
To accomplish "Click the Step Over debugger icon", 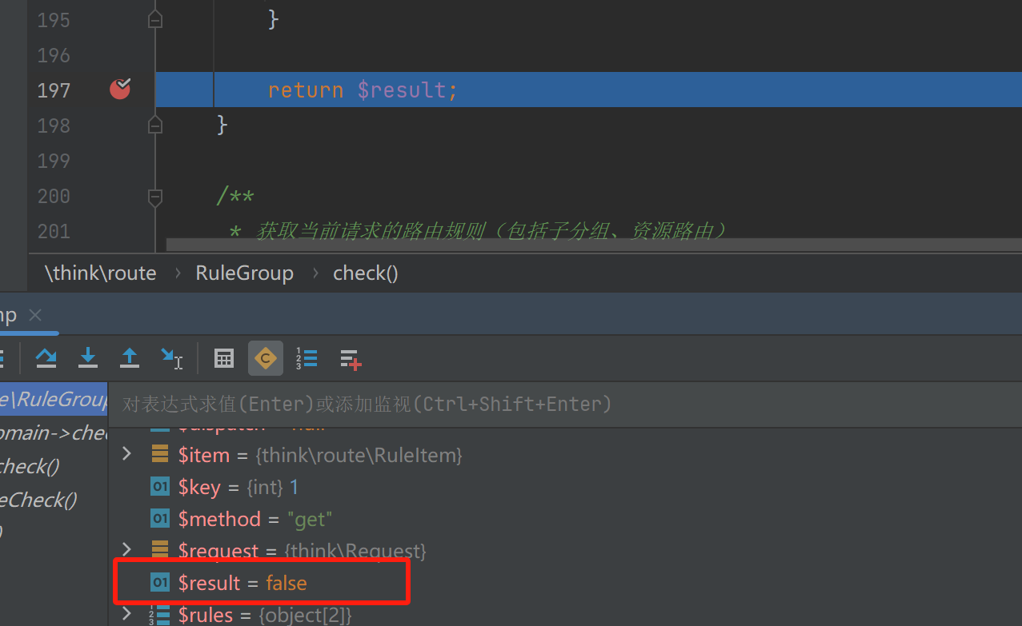I will click(46, 359).
